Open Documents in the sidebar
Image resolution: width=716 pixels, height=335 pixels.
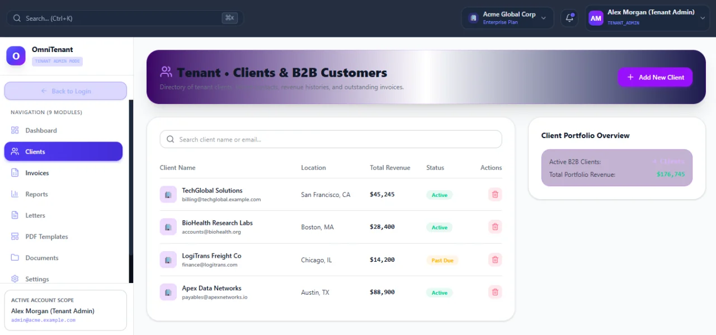pyautogui.click(x=63, y=258)
